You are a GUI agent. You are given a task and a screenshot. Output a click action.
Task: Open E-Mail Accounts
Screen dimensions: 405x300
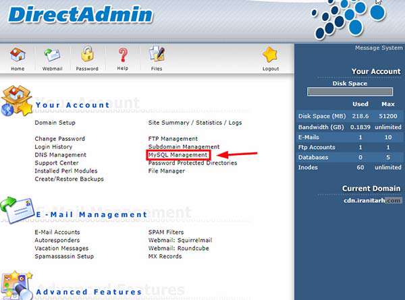pyautogui.click(x=57, y=232)
